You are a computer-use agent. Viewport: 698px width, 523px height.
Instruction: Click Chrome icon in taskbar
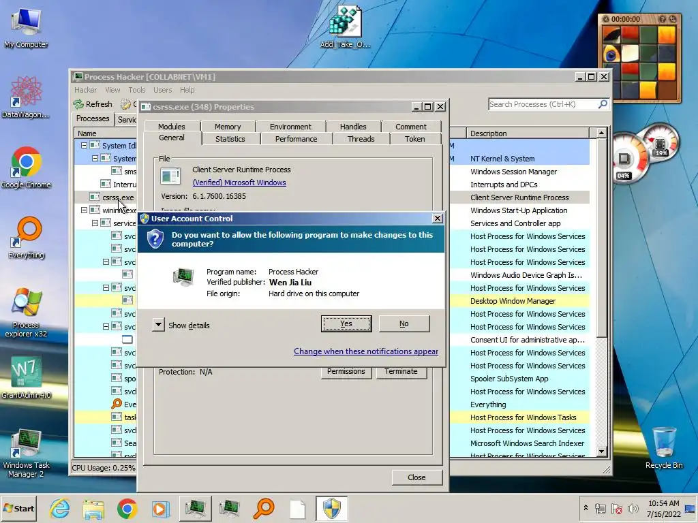point(127,508)
